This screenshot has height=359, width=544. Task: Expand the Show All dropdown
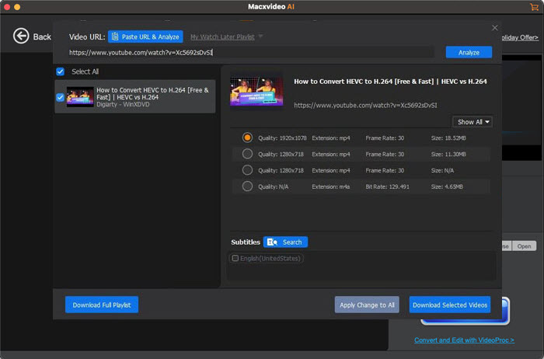tap(472, 122)
